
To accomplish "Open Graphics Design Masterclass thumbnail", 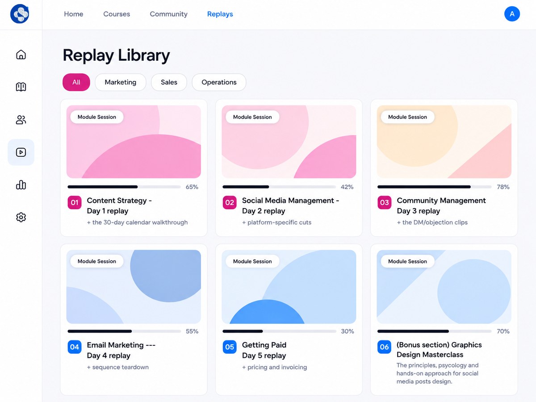I will click(x=444, y=287).
